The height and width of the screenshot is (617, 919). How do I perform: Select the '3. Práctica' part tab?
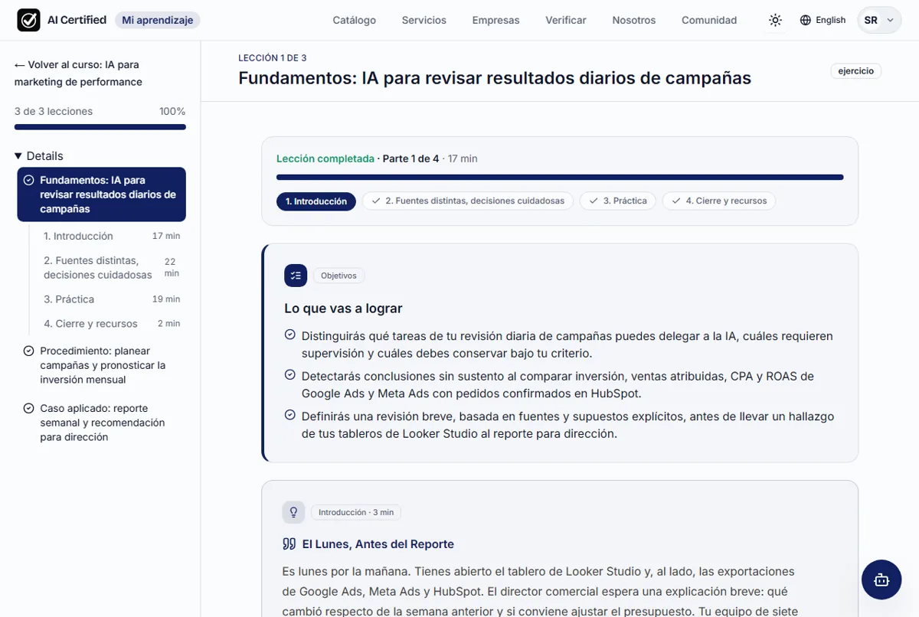point(618,201)
